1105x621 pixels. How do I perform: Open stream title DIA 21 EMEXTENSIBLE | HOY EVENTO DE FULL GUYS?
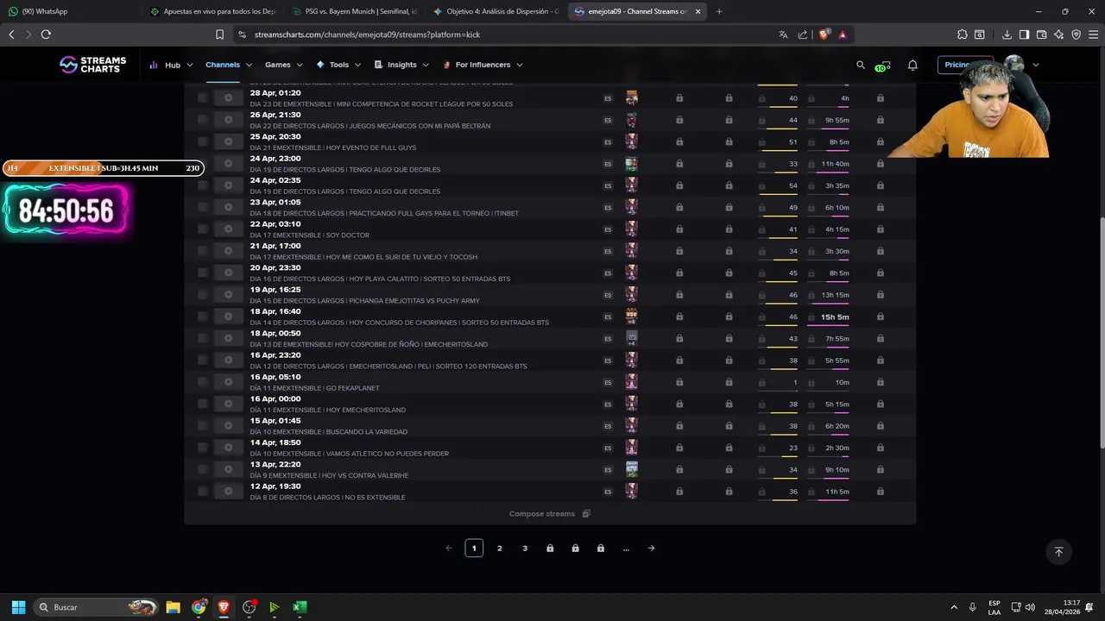(333, 147)
